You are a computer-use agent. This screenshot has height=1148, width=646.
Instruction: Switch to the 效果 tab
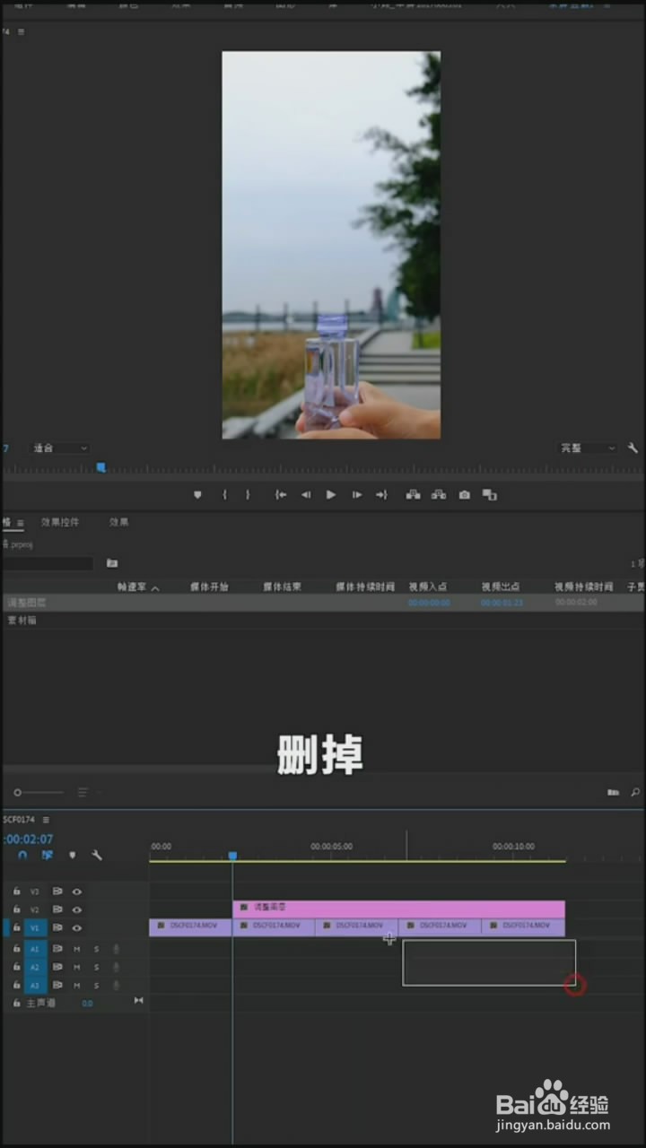click(119, 522)
